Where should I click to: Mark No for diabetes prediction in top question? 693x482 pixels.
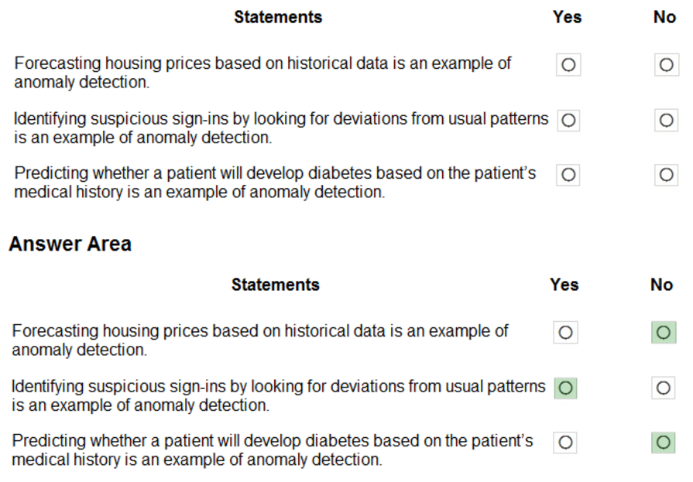[x=666, y=176]
